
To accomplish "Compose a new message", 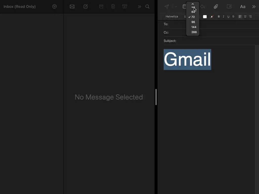I will [85, 7].
